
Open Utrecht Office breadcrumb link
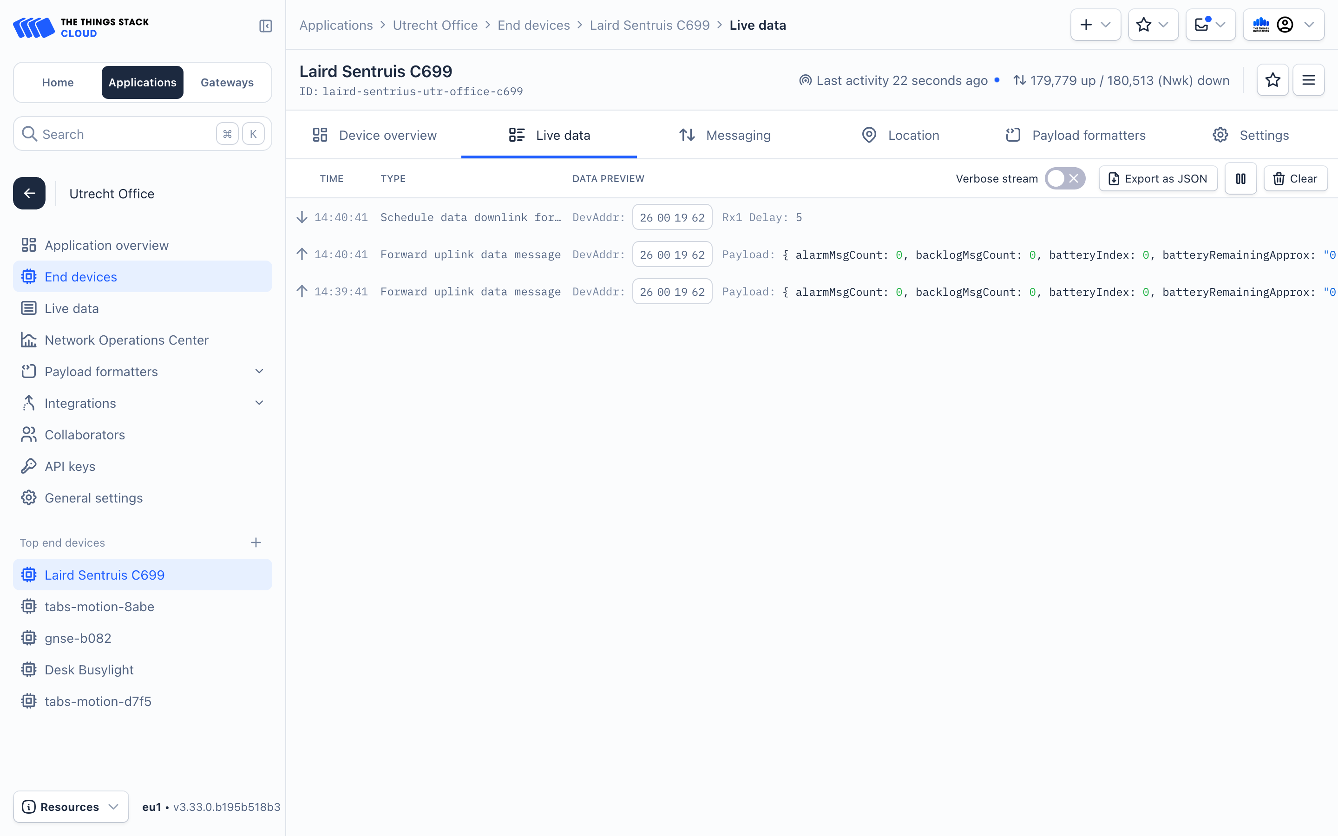[434, 26]
